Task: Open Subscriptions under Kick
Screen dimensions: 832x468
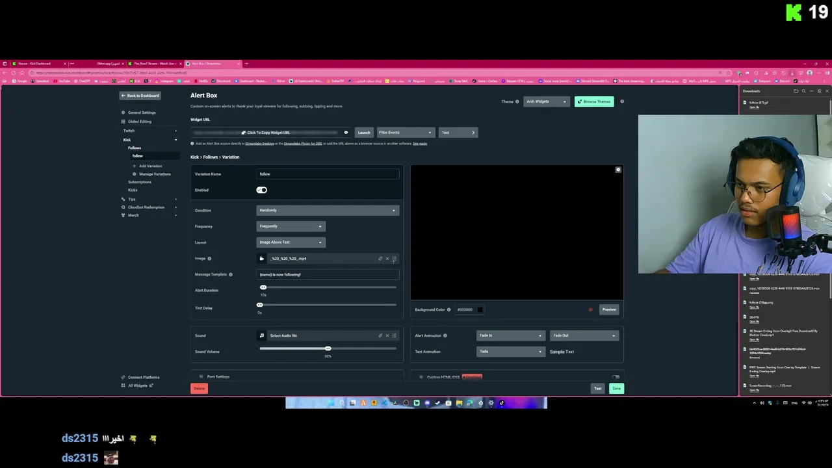Action: pos(140,182)
